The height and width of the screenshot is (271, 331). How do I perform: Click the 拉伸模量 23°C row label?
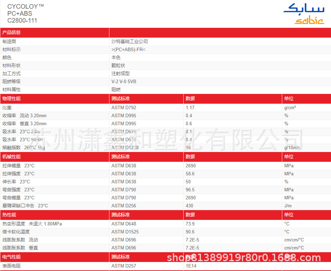(18, 166)
